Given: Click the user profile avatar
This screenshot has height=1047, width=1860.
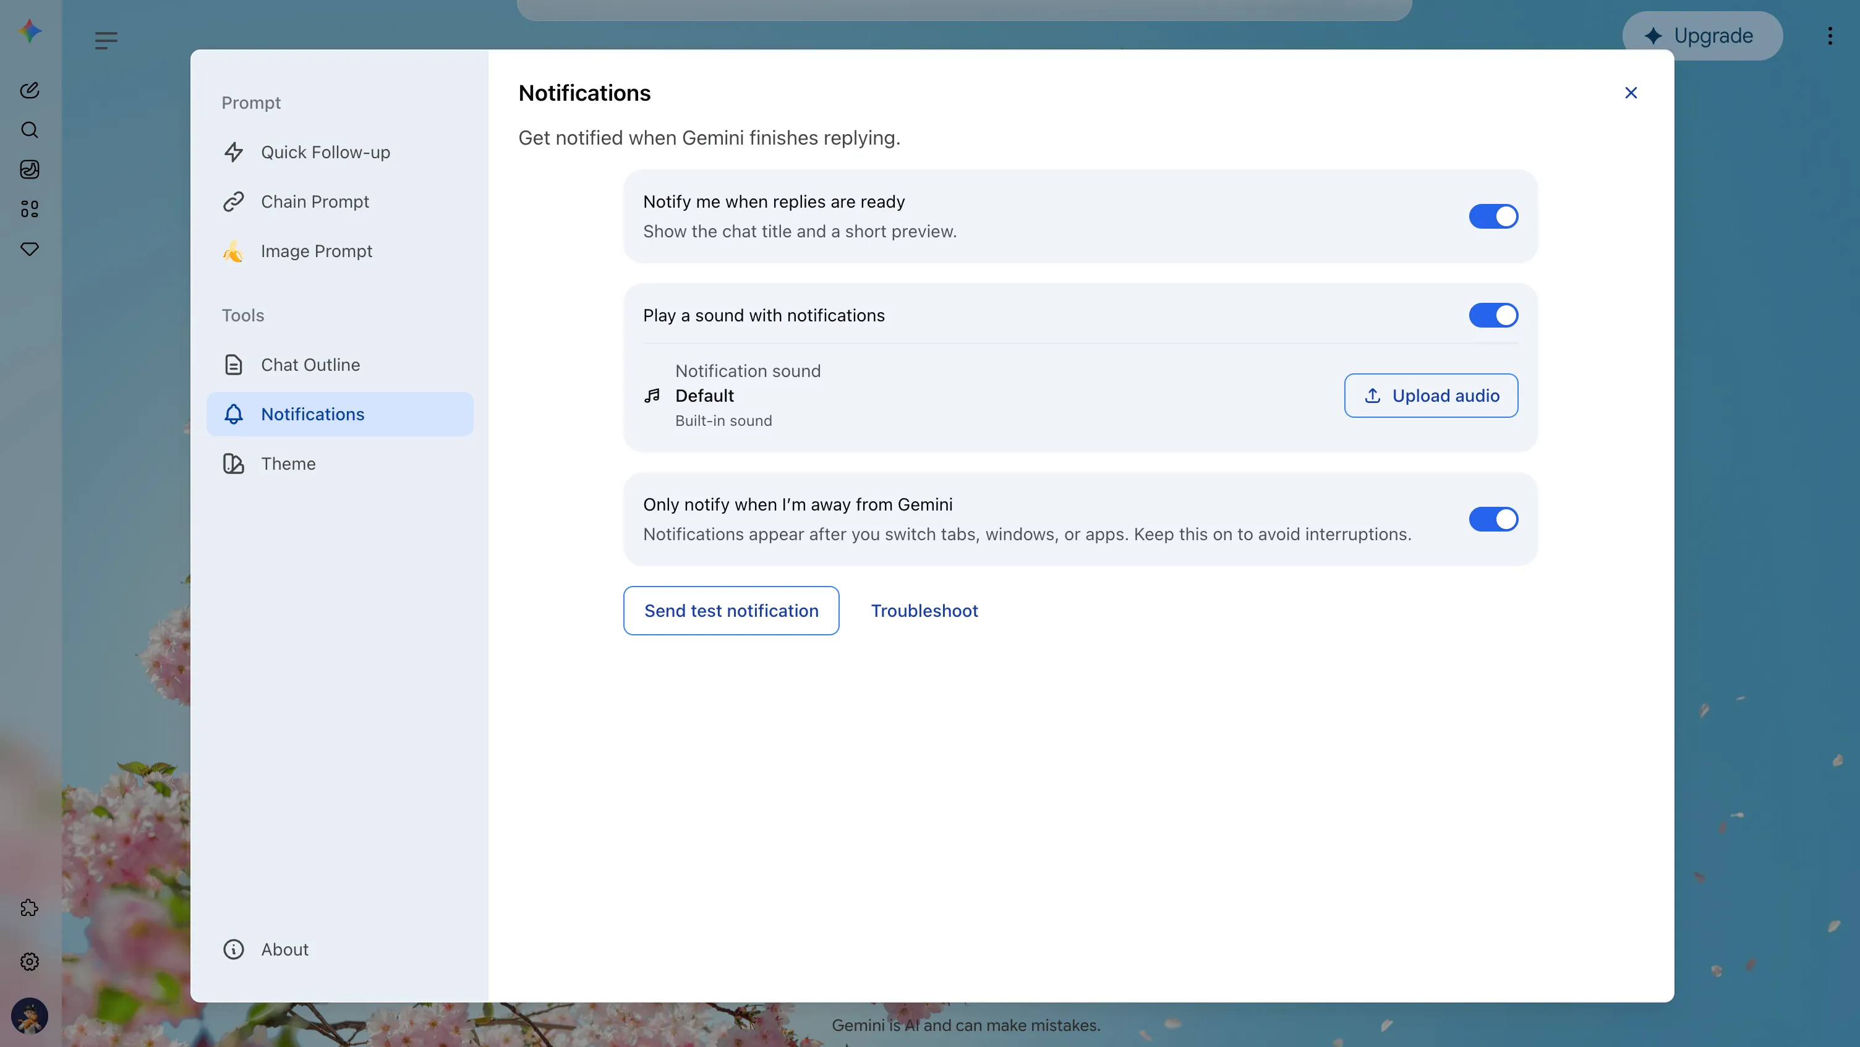Looking at the screenshot, I should [x=30, y=1016].
